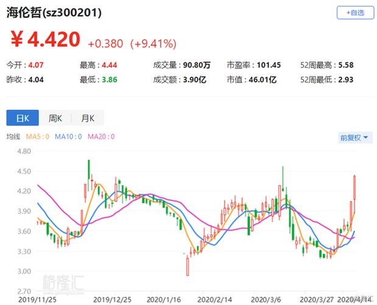This screenshot has height=305, width=377.
Task: Click the 2020/1/16 date axis label
Action: coord(164,300)
